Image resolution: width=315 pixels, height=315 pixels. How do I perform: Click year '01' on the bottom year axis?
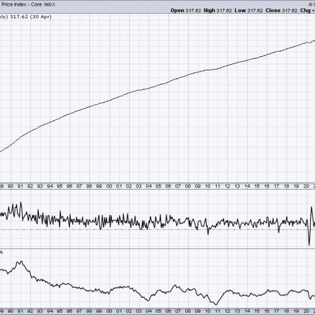pos(119,311)
